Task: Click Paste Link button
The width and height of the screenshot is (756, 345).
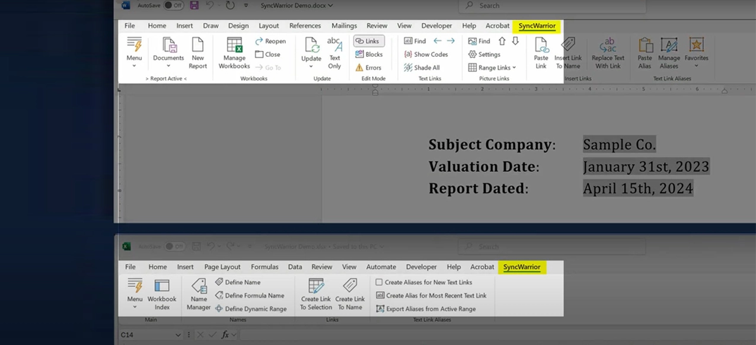Action: coord(541,52)
